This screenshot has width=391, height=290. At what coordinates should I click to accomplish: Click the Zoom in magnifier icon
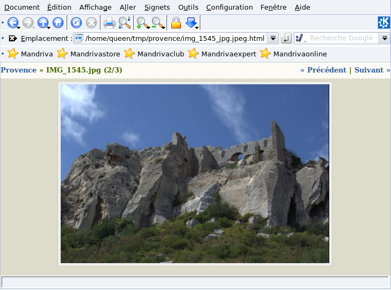pyautogui.click(x=142, y=23)
